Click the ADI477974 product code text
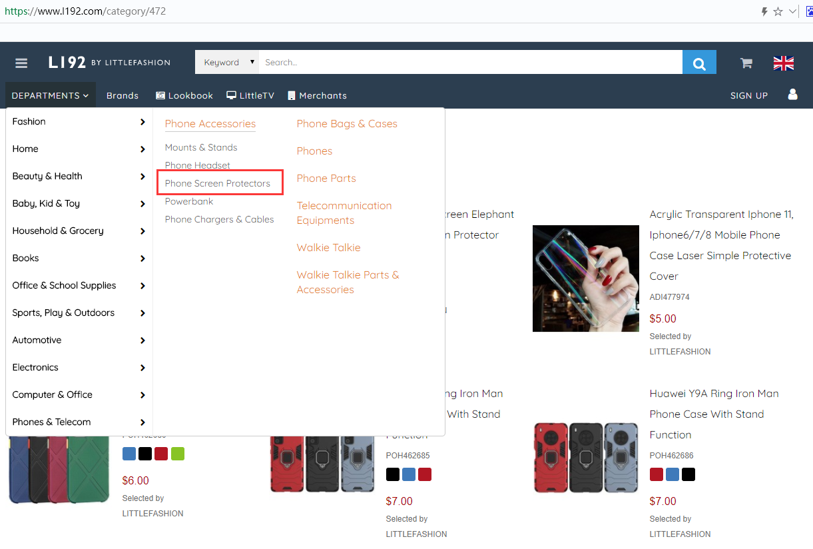 point(670,297)
